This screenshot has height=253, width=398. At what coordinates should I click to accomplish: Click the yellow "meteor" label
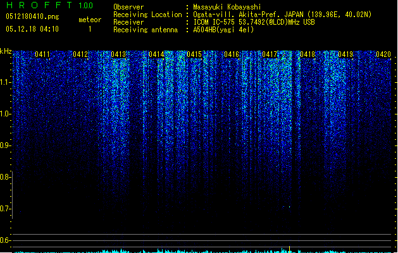[x=90, y=20]
